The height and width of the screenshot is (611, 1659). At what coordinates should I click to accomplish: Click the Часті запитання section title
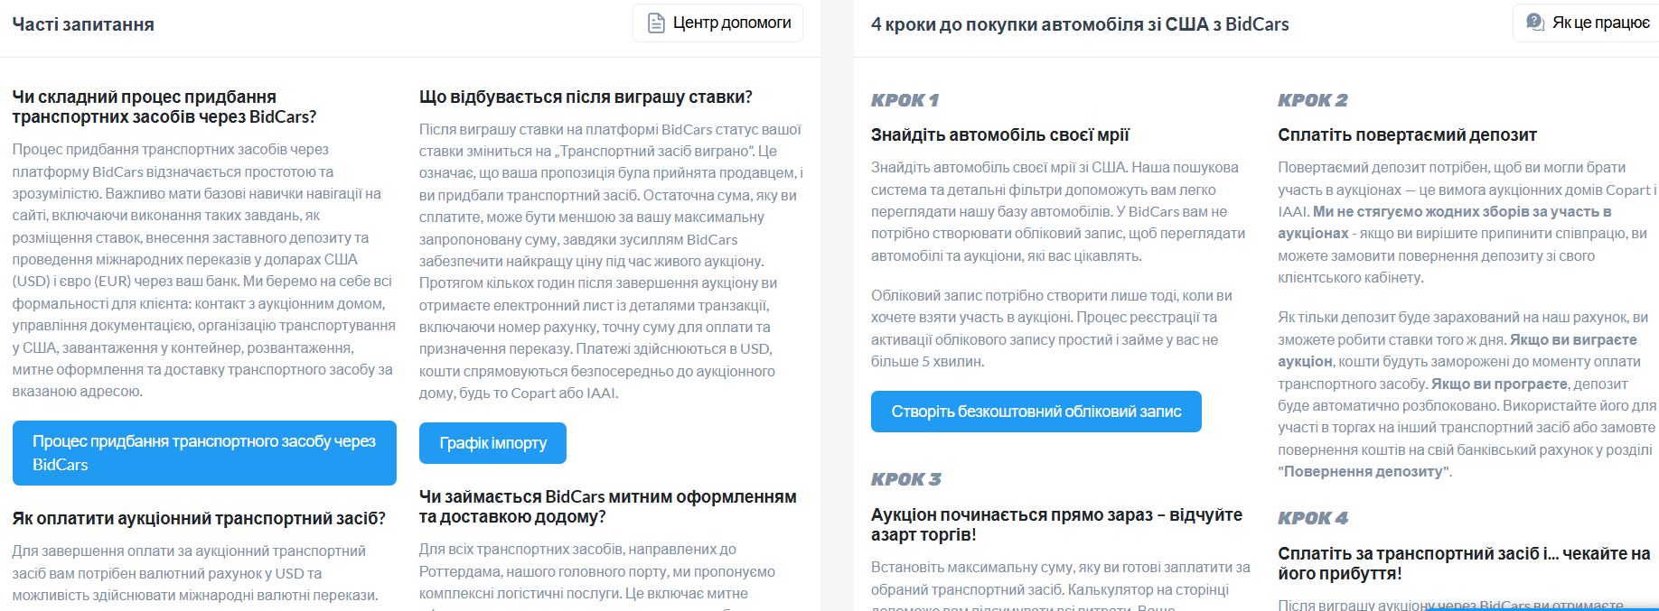[83, 24]
